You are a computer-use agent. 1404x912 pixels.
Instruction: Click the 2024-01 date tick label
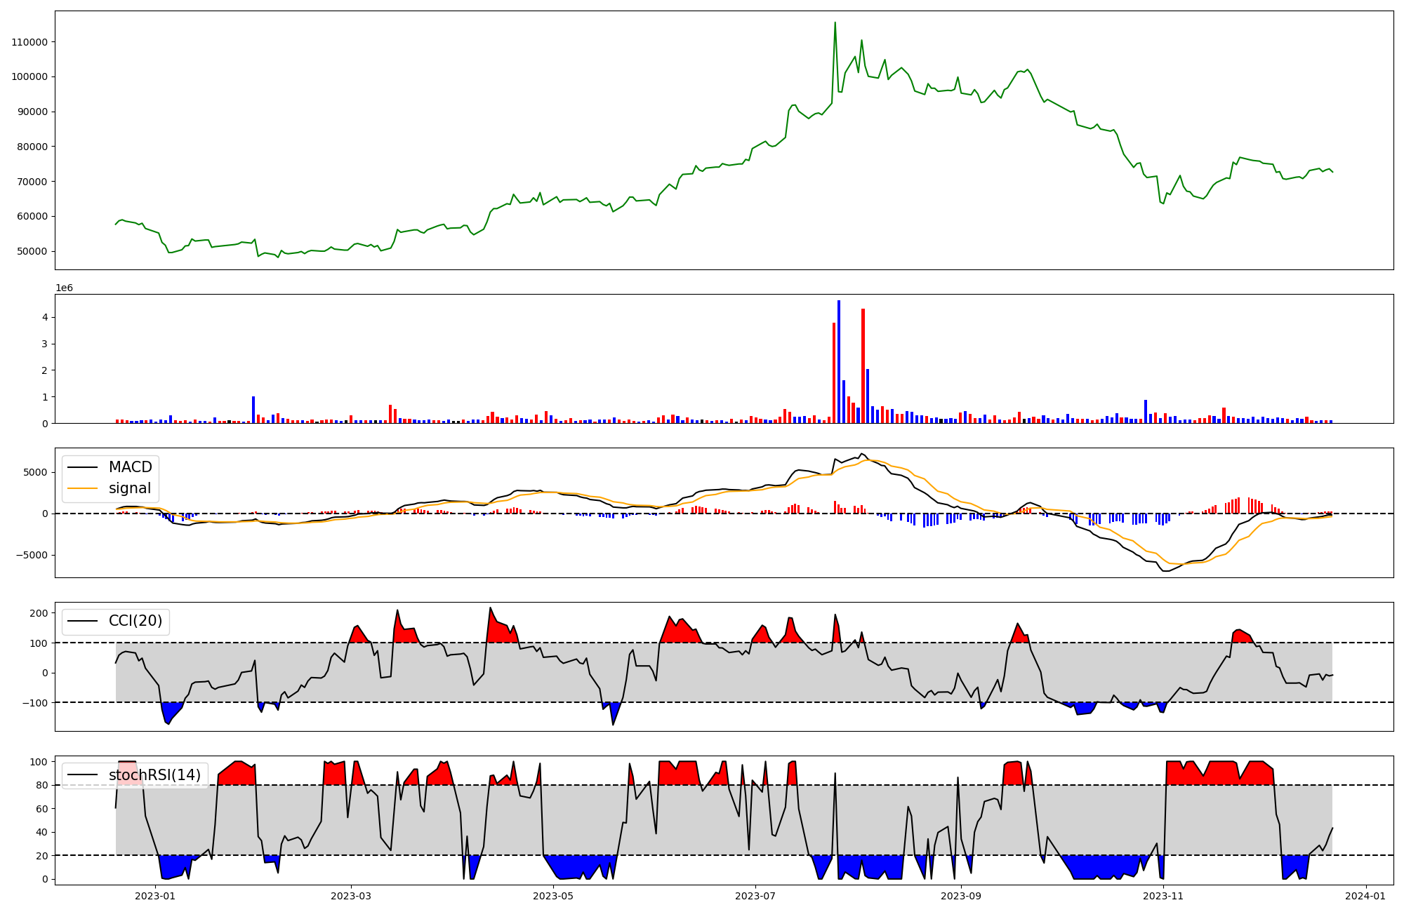1365,896
